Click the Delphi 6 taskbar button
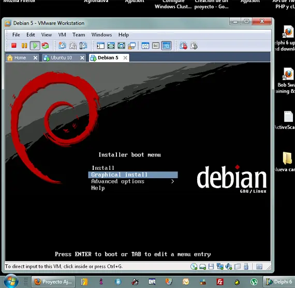The height and width of the screenshot is (288, 295). tap(279, 282)
